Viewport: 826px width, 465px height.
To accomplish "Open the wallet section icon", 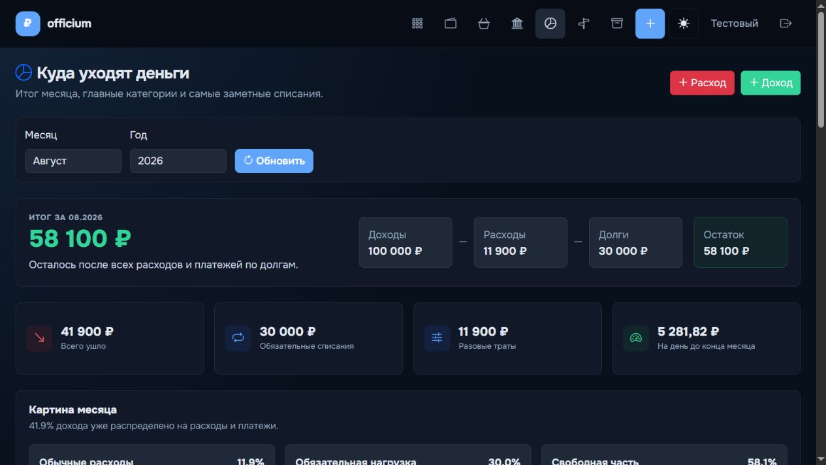I will pyautogui.click(x=451, y=24).
